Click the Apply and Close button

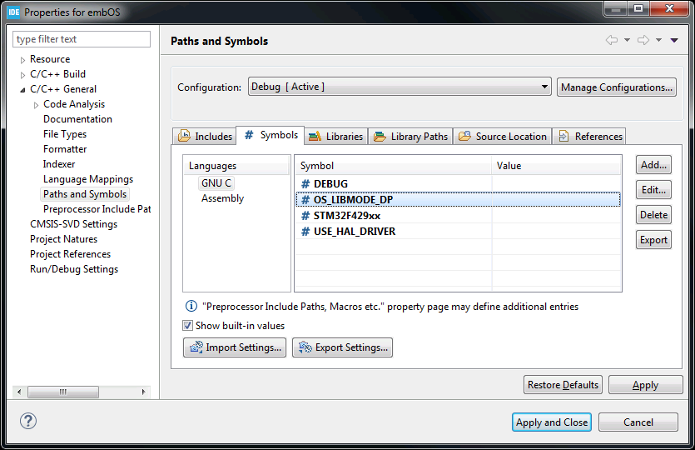pyautogui.click(x=551, y=422)
